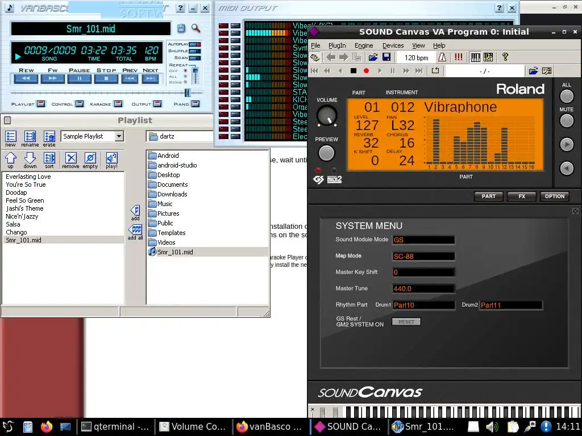582x436 pixels.
Task: Click the open folder icon in plugin toolbar
Action: click(373, 57)
